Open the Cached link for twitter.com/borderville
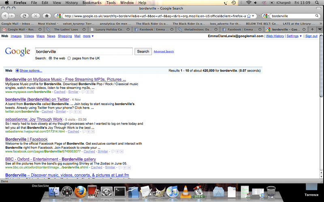 pos(47,112)
